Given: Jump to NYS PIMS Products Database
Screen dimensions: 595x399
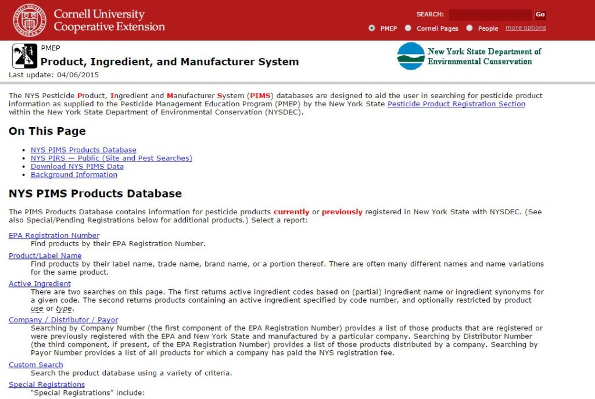Looking at the screenshot, I should coord(83,150).
